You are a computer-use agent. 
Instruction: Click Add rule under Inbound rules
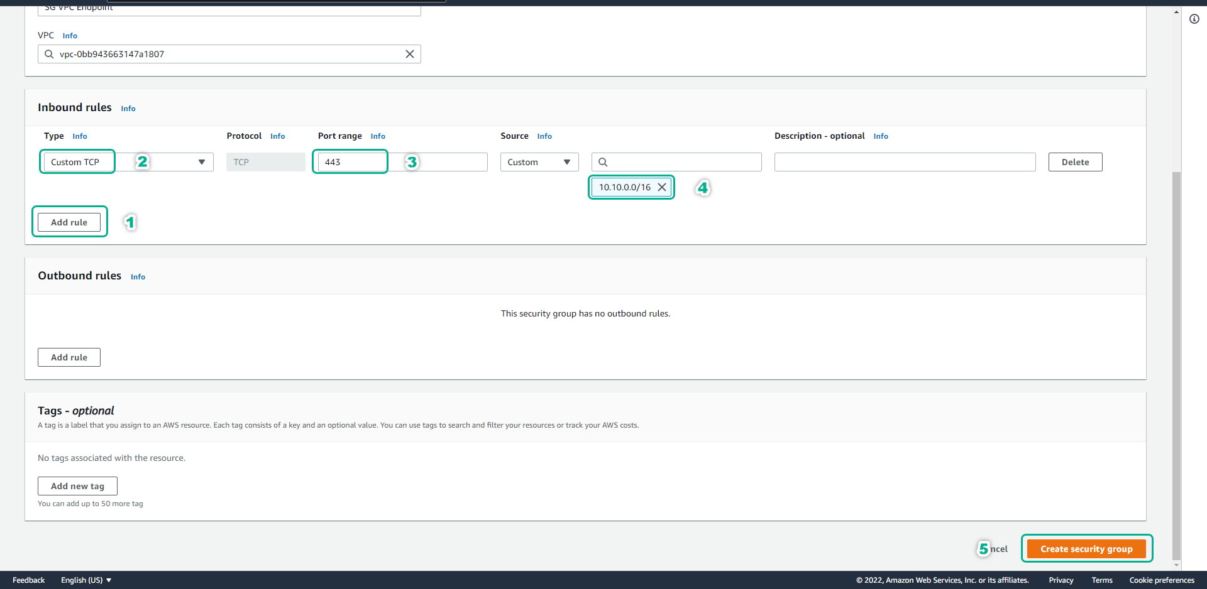pos(69,222)
